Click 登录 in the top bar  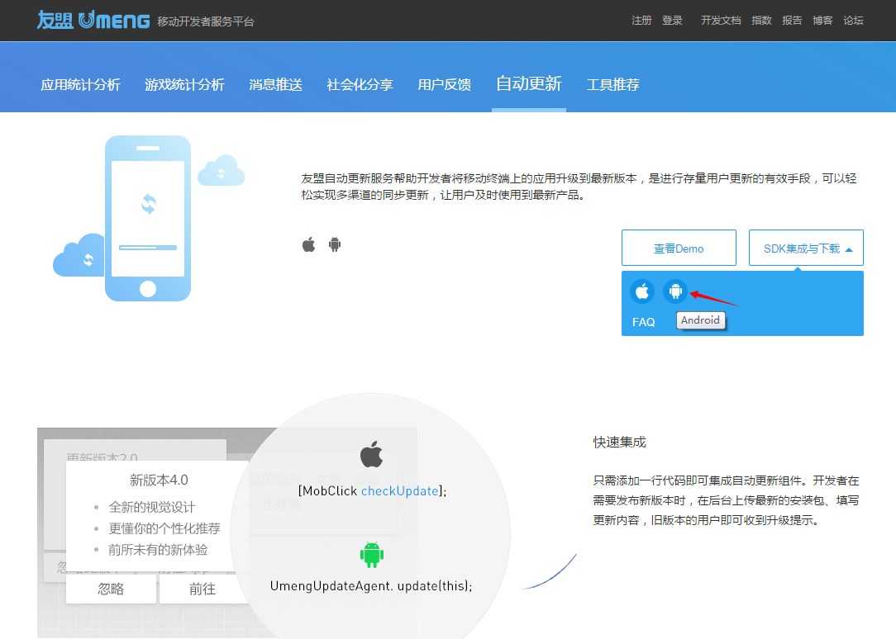pyautogui.click(x=672, y=21)
